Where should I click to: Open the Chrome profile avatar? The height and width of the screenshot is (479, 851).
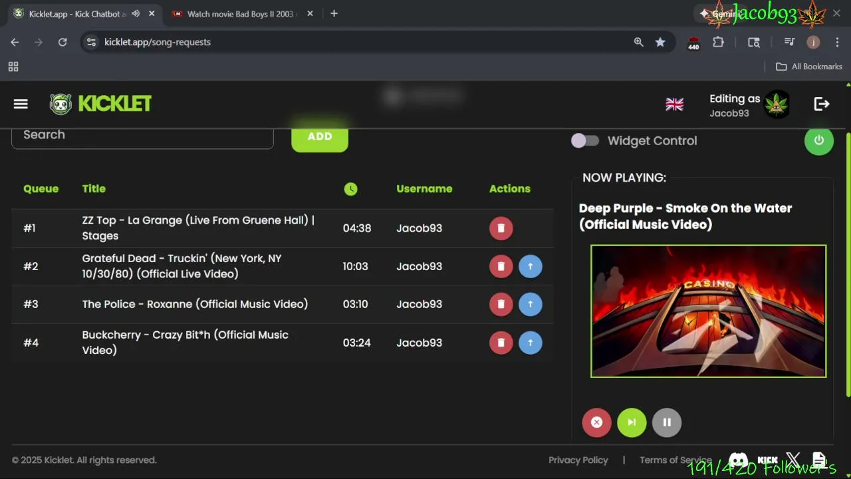813,42
